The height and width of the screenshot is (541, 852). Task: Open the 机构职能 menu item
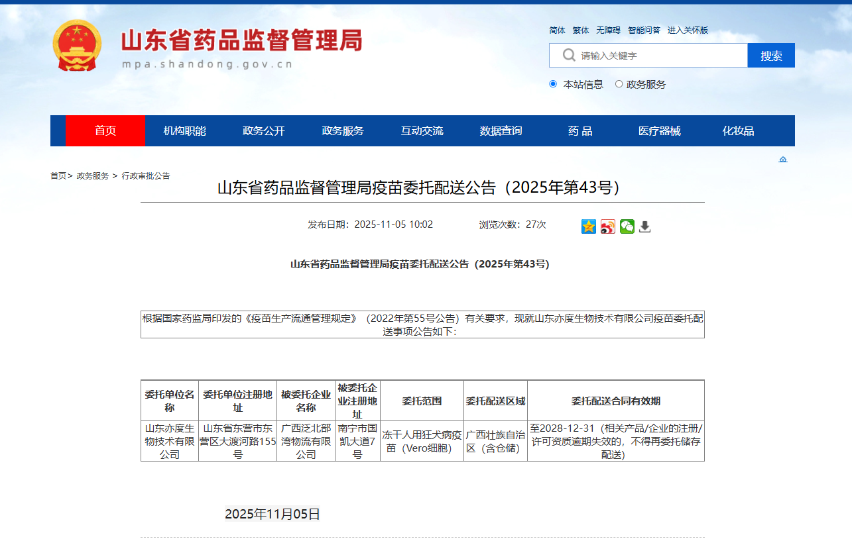[x=184, y=130]
